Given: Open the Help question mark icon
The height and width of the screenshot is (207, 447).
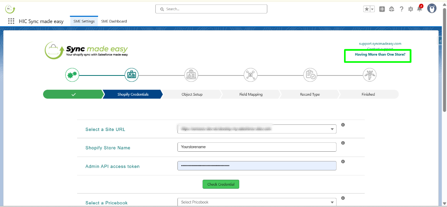Looking at the screenshot, I should coord(401,9).
